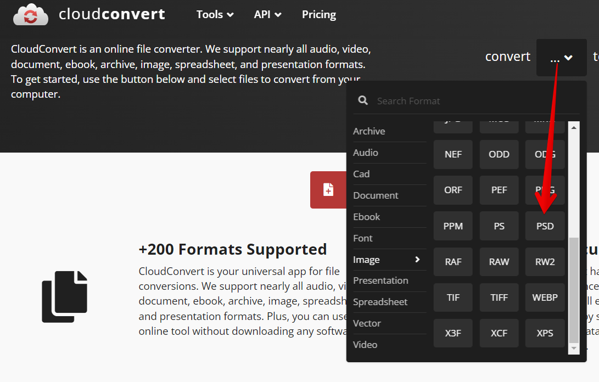This screenshot has width=599, height=382.
Task: Choose the RAW format
Action: coord(499,261)
